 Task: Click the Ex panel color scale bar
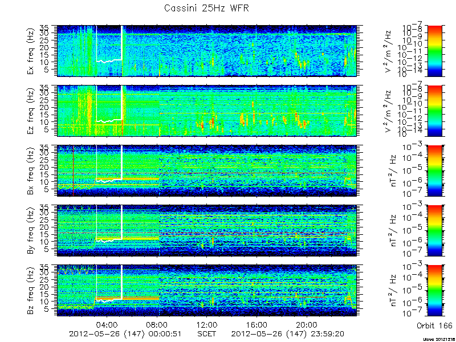(434, 51)
